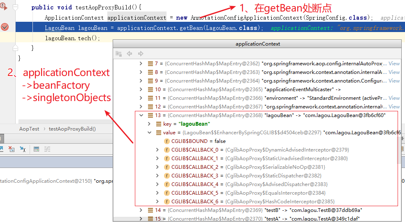Click the field icon of CGLIB$CALLBACK_5
The width and height of the screenshot is (405, 223).
coord(167,193)
